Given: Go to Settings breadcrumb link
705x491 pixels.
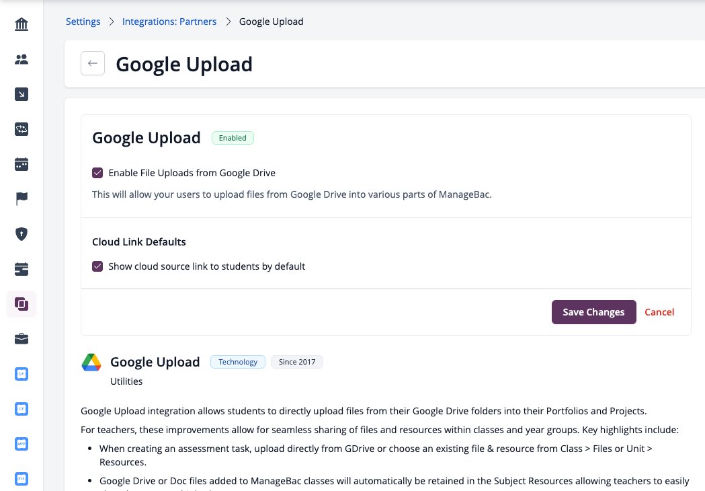Looking at the screenshot, I should (x=83, y=22).
